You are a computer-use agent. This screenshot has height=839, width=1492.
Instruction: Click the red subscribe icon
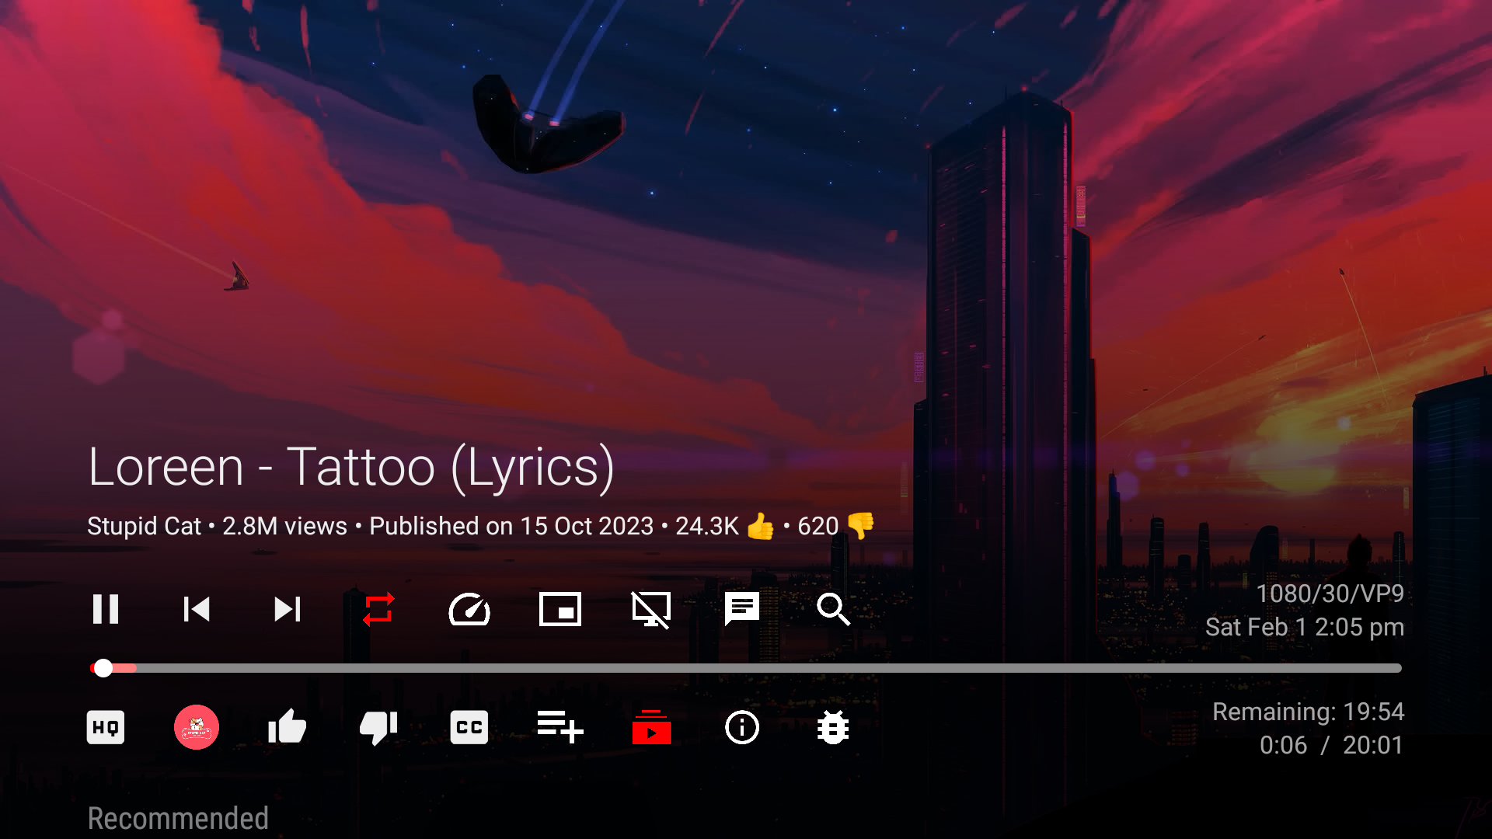point(651,728)
